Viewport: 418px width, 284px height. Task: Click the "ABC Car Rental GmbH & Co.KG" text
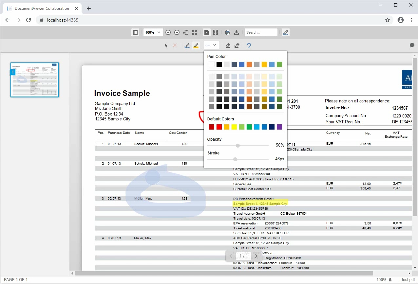point(257,238)
